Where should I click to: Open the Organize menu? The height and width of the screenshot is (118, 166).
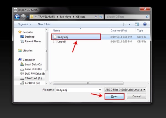(x=24, y=24)
